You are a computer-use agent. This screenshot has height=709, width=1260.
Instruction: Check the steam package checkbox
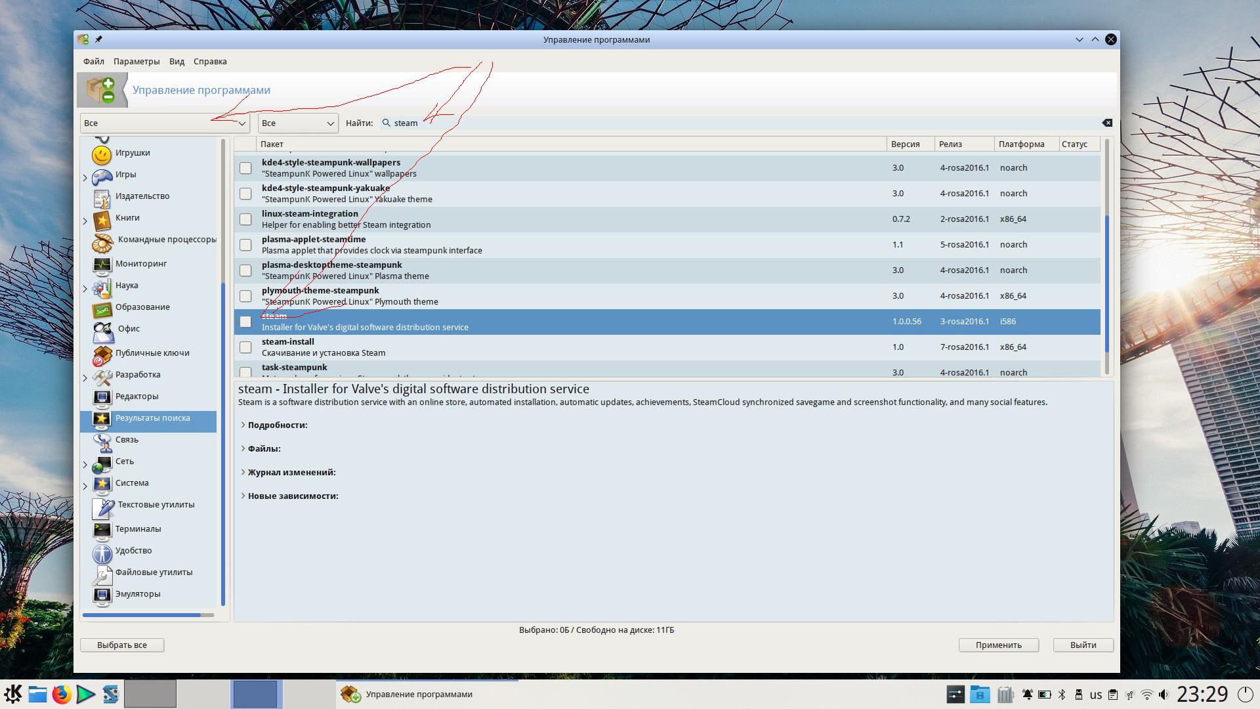(245, 322)
